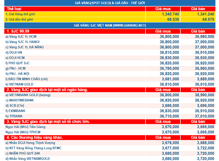Image resolution: width=219 pixels, height=161 pixels.
Task: Select BTMC sell price 3,722,000
Action: (x=206, y=148)
